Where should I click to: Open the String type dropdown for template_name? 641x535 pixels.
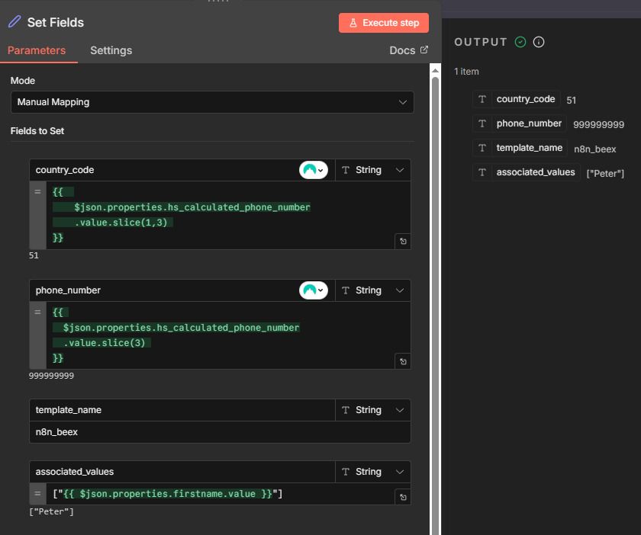pos(372,410)
